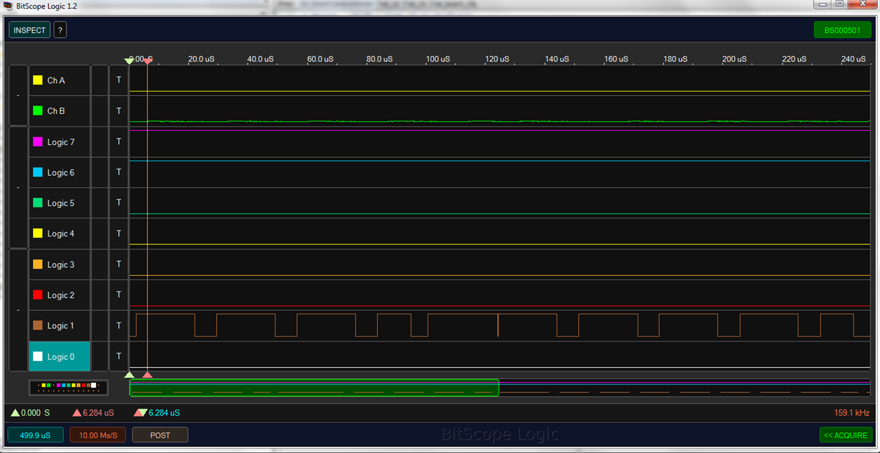Click the << ACQUIRE button
Viewport: 880px width, 453px height.
[846, 435]
